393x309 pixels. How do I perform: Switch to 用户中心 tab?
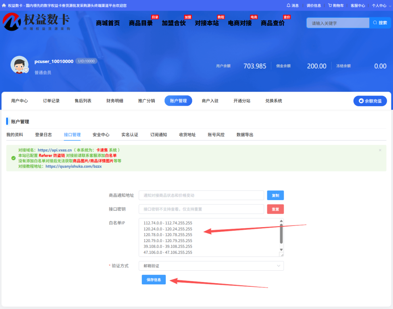(19, 100)
